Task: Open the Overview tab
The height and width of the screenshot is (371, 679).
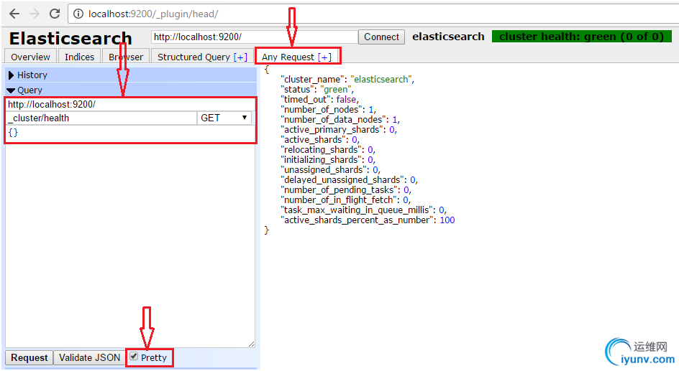Action: [x=30, y=57]
